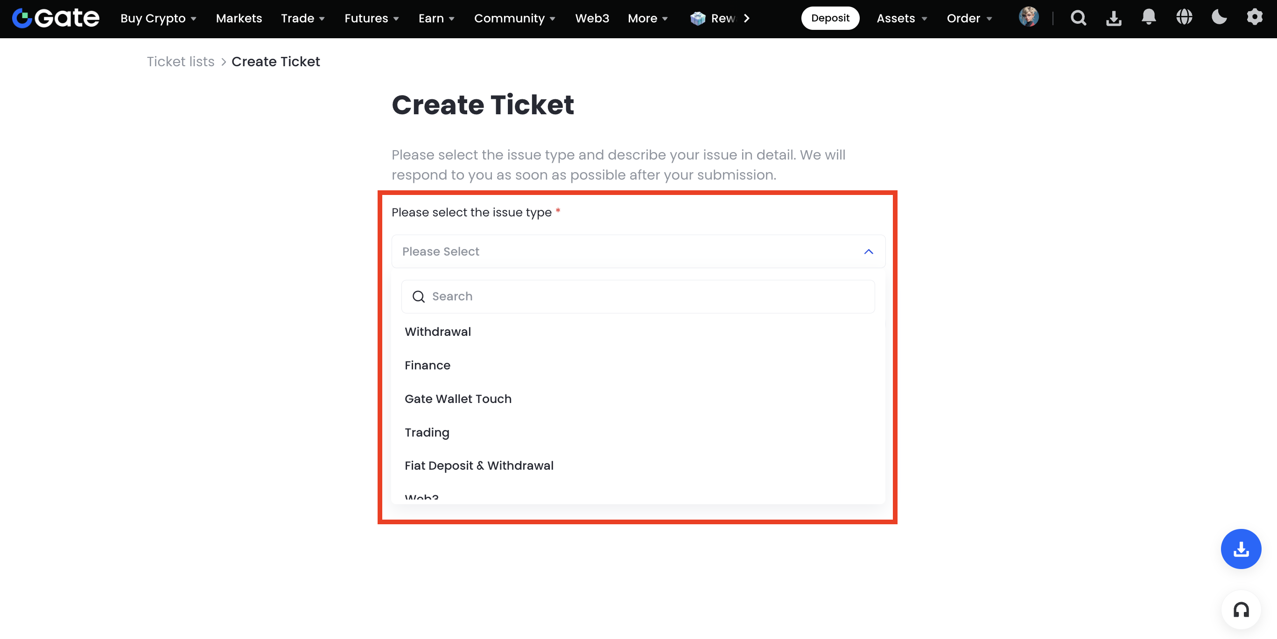The width and height of the screenshot is (1277, 639).
Task: Open the headset support chat
Action: tap(1240, 610)
